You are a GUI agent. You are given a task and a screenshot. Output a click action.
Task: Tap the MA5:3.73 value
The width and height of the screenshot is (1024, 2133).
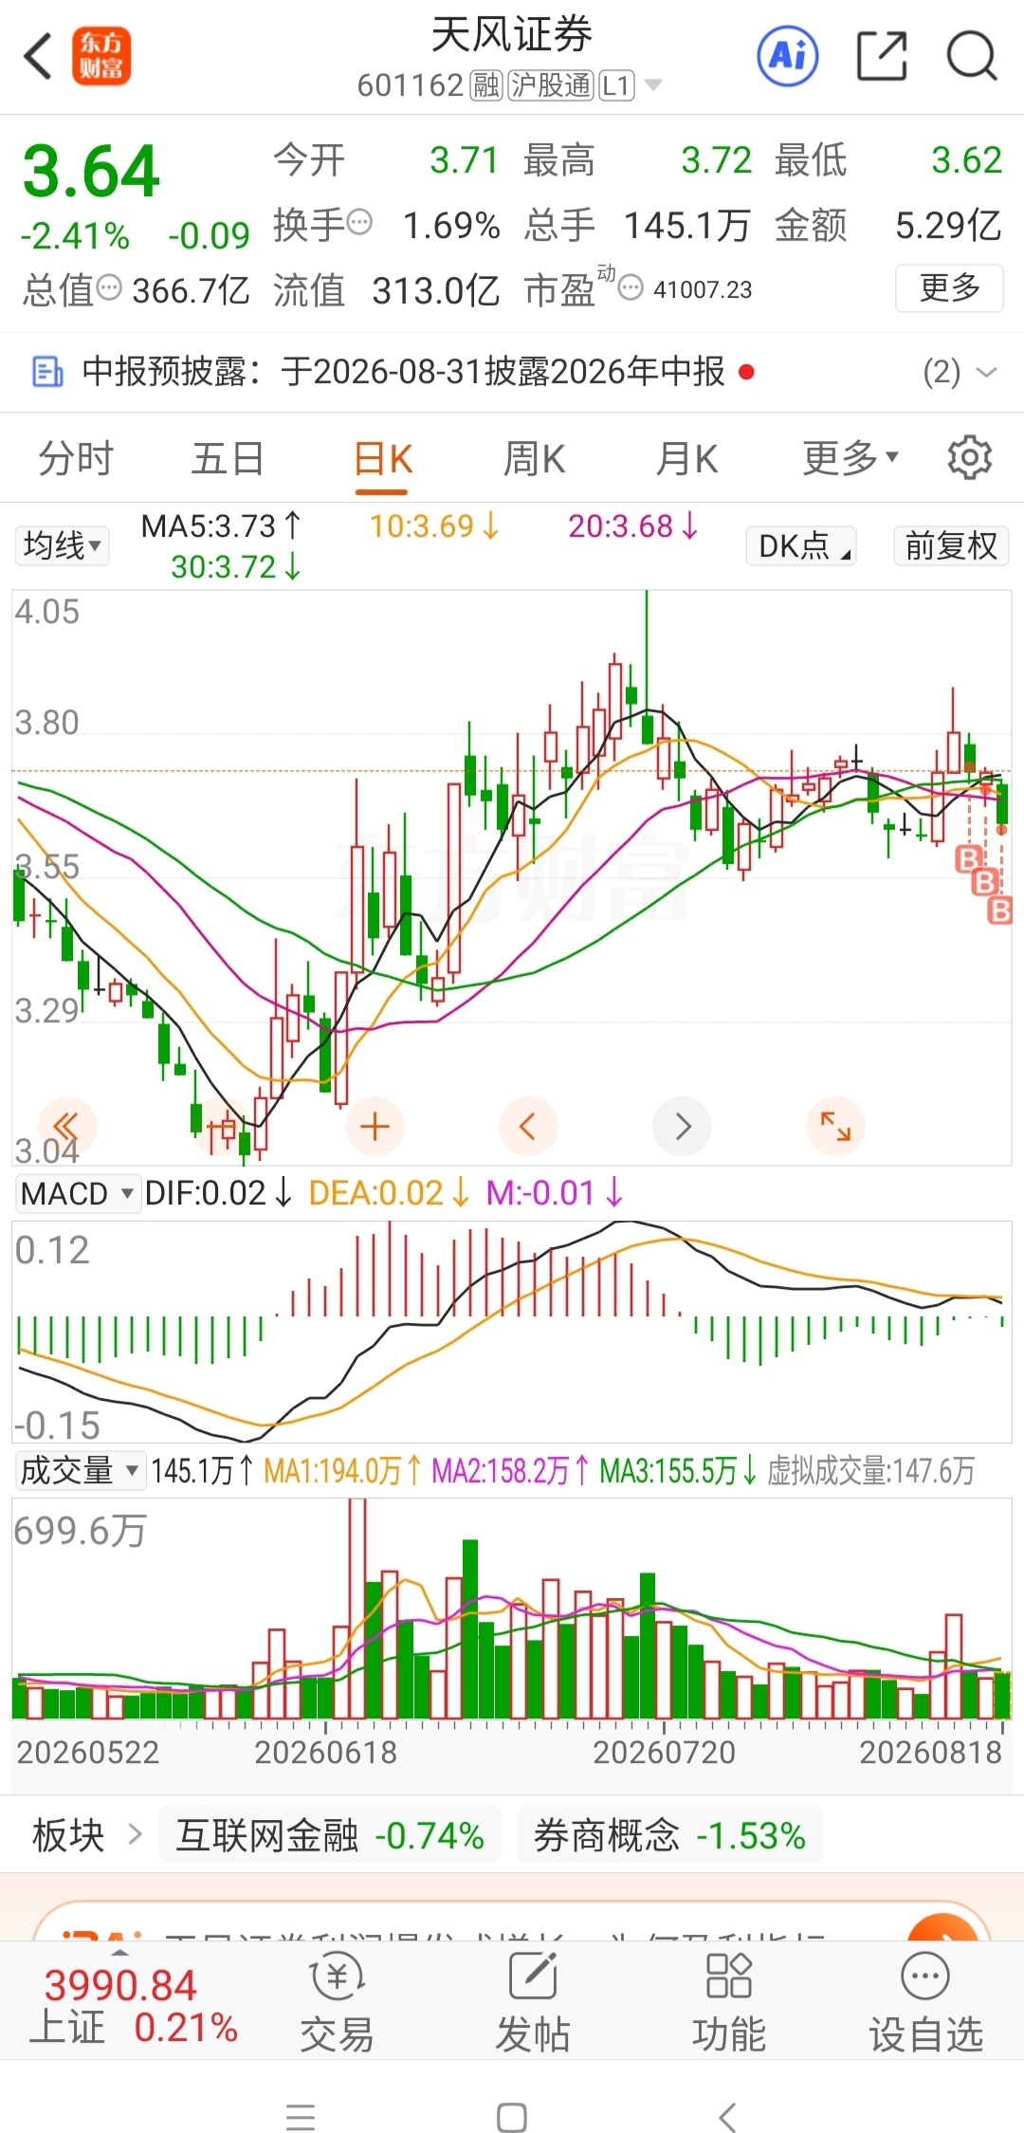[x=221, y=525]
